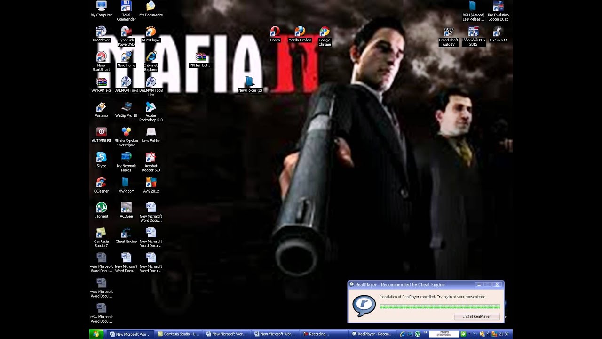Launch Cheat Engine desktop shortcut
Image resolution: width=602 pixels, height=339 pixels.
[x=126, y=235]
